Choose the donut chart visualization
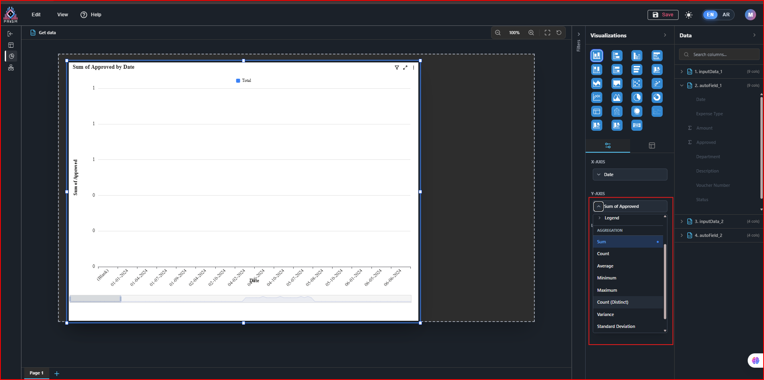The height and width of the screenshot is (380, 764). point(657,97)
